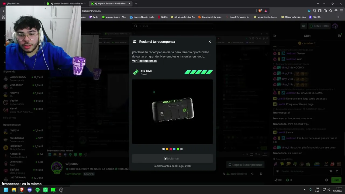Open the 7TV emote menu in chat input
The image size is (345, 194).
point(331,171)
